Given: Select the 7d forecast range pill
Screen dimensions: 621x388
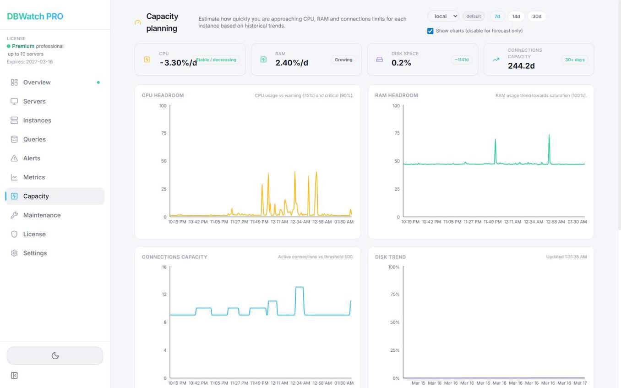Looking at the screenshot, I should pyautogui.click(x=497, y=16).
